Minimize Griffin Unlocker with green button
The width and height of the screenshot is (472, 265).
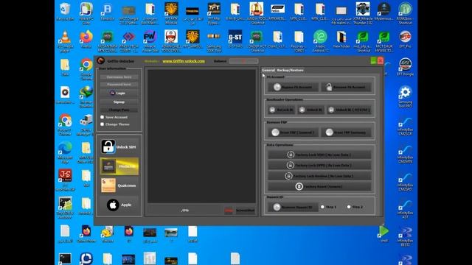(374, 60)
